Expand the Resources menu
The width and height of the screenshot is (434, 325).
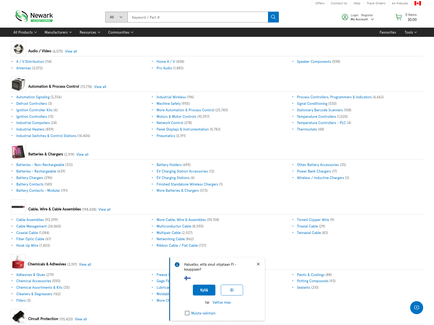(90, 32)
